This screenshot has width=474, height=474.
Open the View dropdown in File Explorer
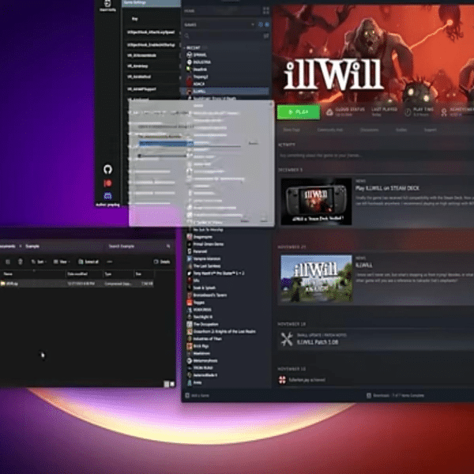click(x=62, y=261)
